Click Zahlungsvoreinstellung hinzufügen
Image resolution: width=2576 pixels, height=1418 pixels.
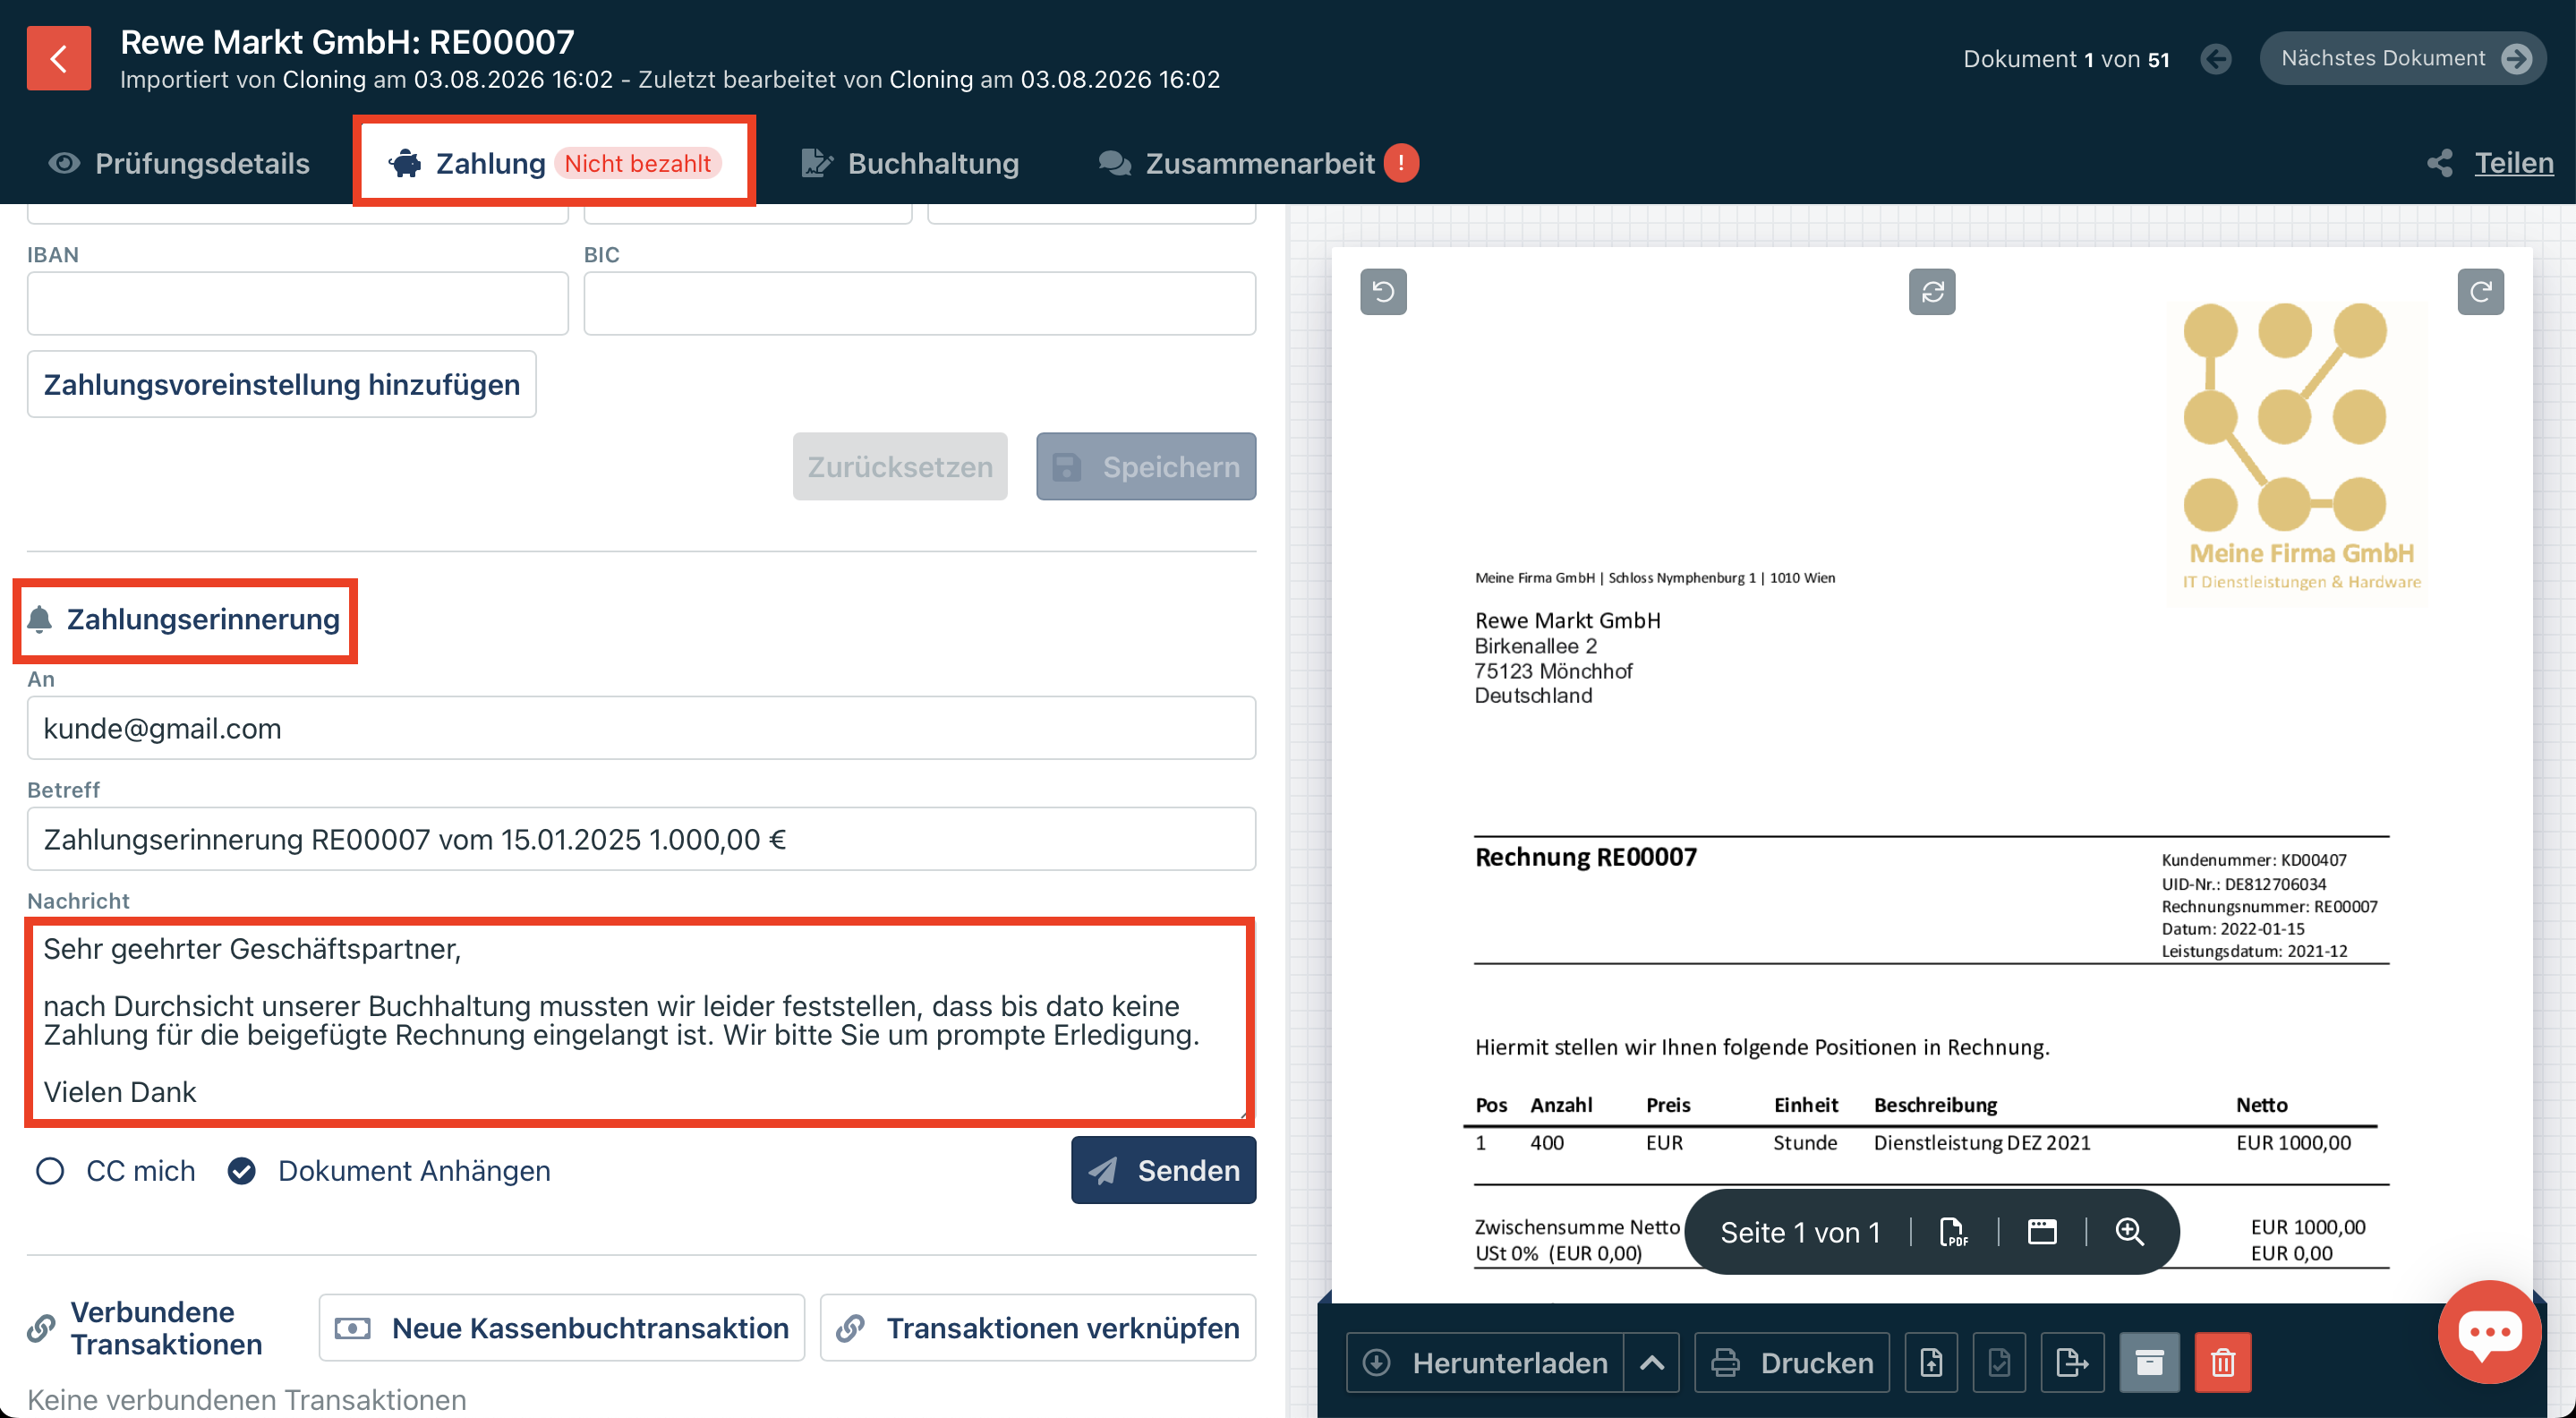[282, 384]
